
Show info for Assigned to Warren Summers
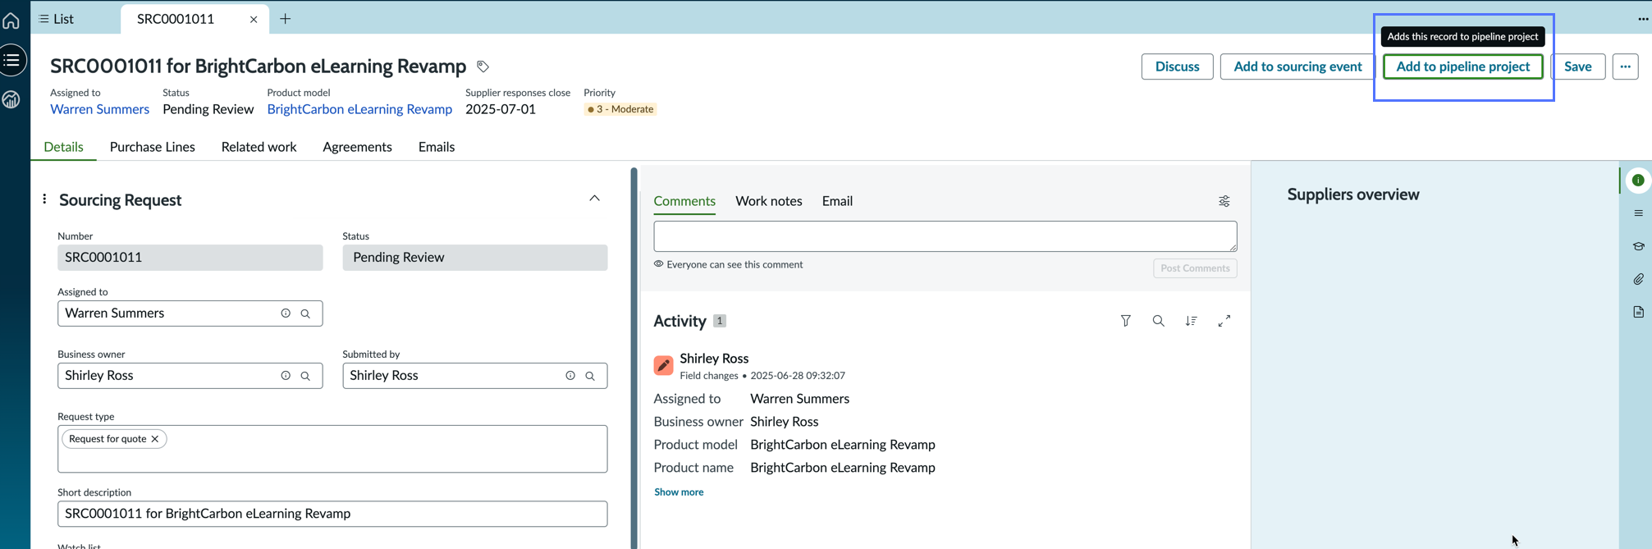click(x=286, y=313)
